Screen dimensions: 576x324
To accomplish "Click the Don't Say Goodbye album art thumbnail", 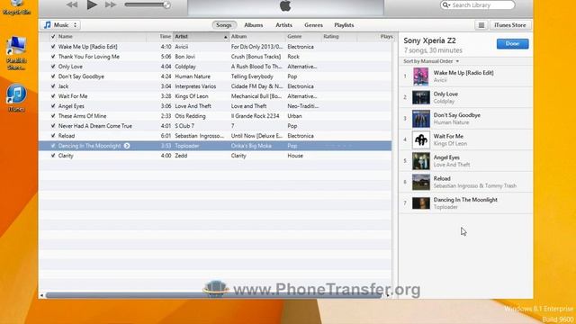I will (420, 119).
